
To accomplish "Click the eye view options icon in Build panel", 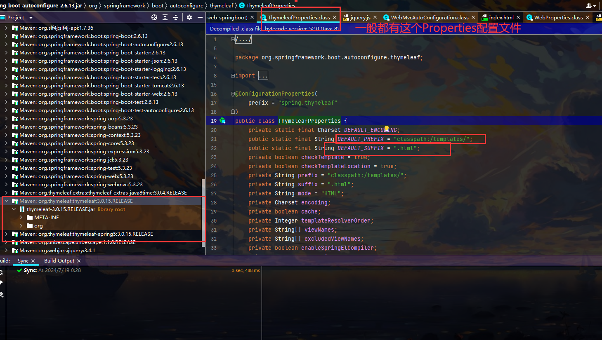I will tap(1, 294).
